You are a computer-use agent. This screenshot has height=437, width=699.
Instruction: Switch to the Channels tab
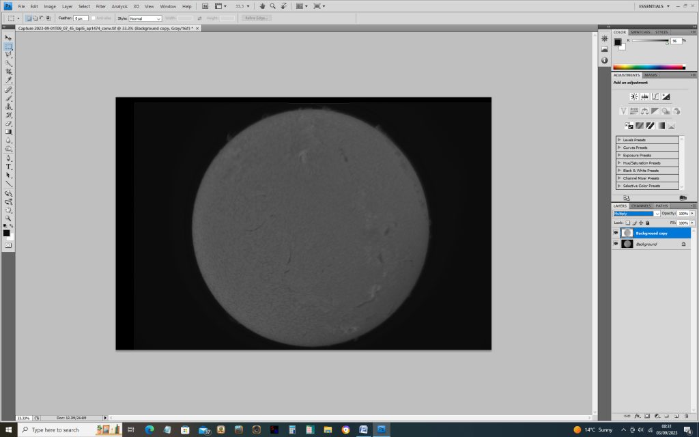point(641,206)
